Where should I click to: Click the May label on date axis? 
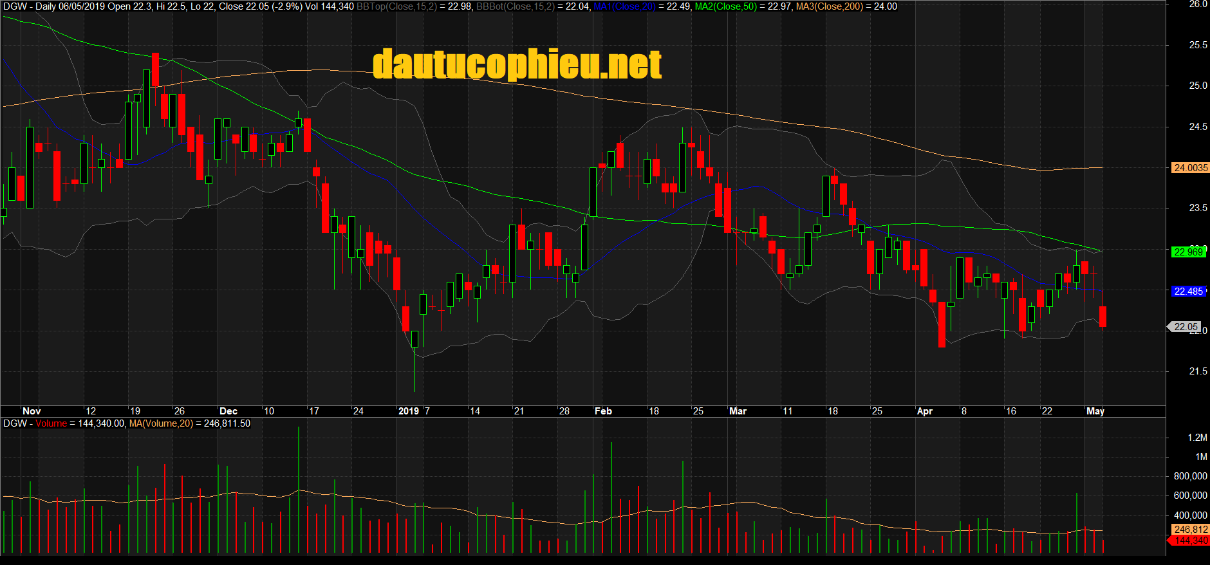pos(1095,411)
